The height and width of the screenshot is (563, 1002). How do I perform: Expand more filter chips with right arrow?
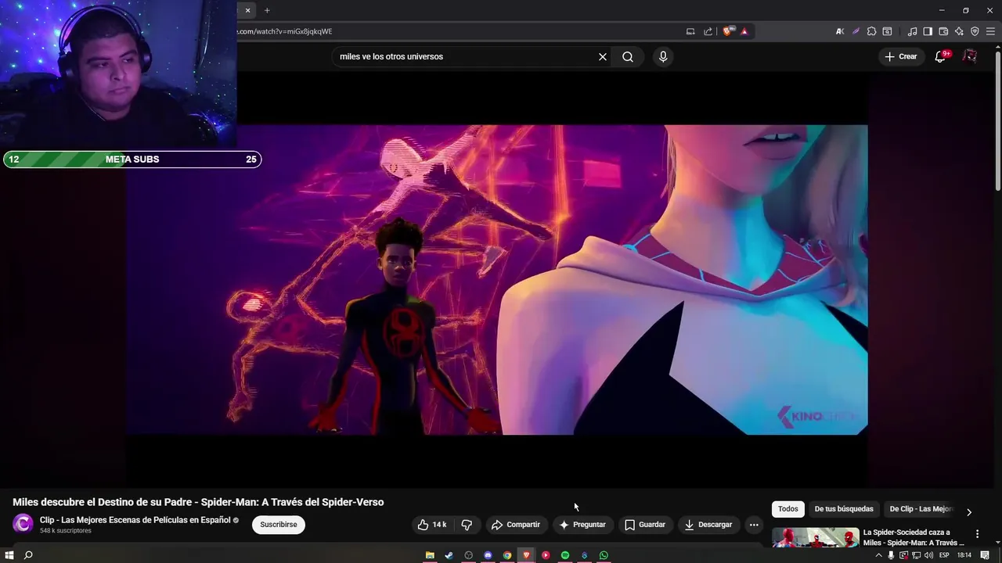pos(969,512)
